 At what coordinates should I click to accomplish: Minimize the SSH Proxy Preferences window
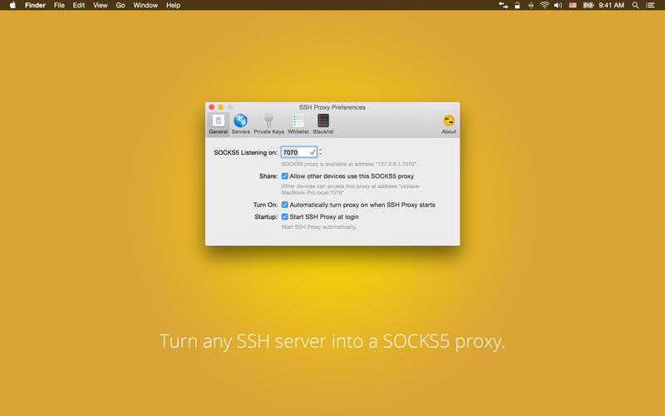[220, 107]
